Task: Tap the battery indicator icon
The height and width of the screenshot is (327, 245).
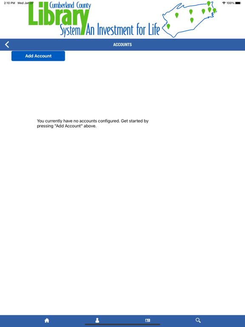Action: [x=238, y=3]
